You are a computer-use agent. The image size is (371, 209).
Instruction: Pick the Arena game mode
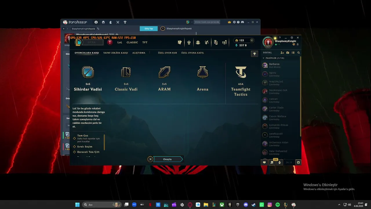click(x=203, y=78)
